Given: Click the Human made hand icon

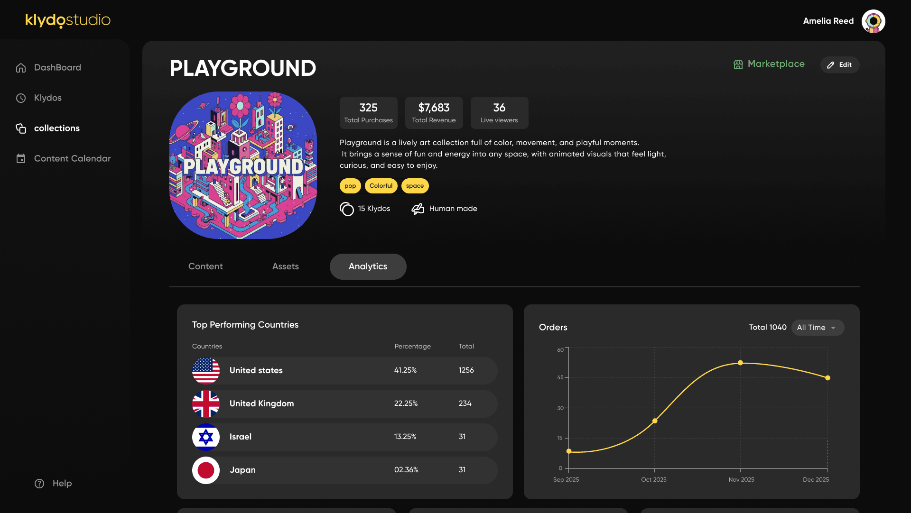Looking at the screenshot, I should click(418, 209).
